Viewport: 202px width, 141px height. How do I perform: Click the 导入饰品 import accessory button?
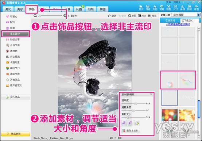point(16,97)
